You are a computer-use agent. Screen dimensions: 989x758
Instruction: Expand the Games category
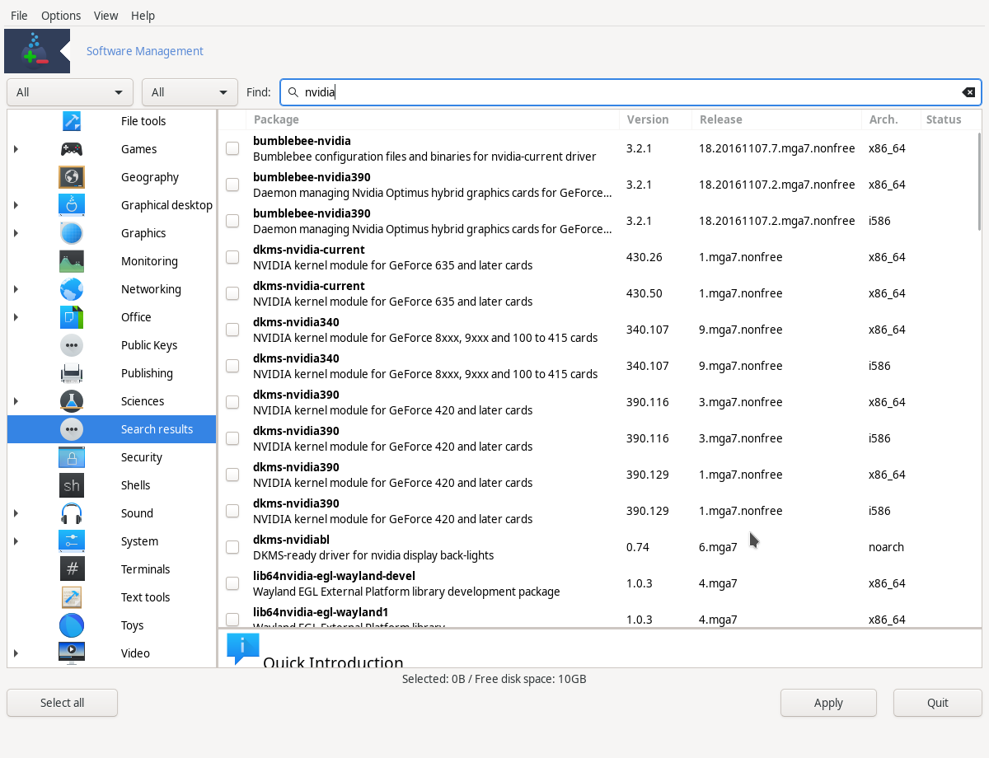click(16, 149)
